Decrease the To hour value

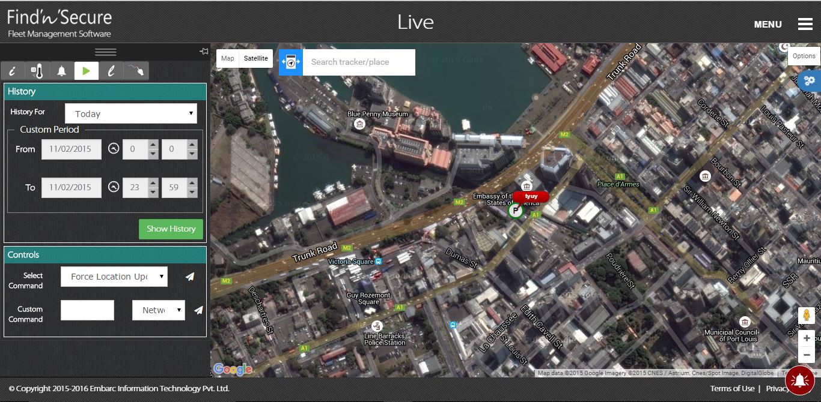coord(153,193)
